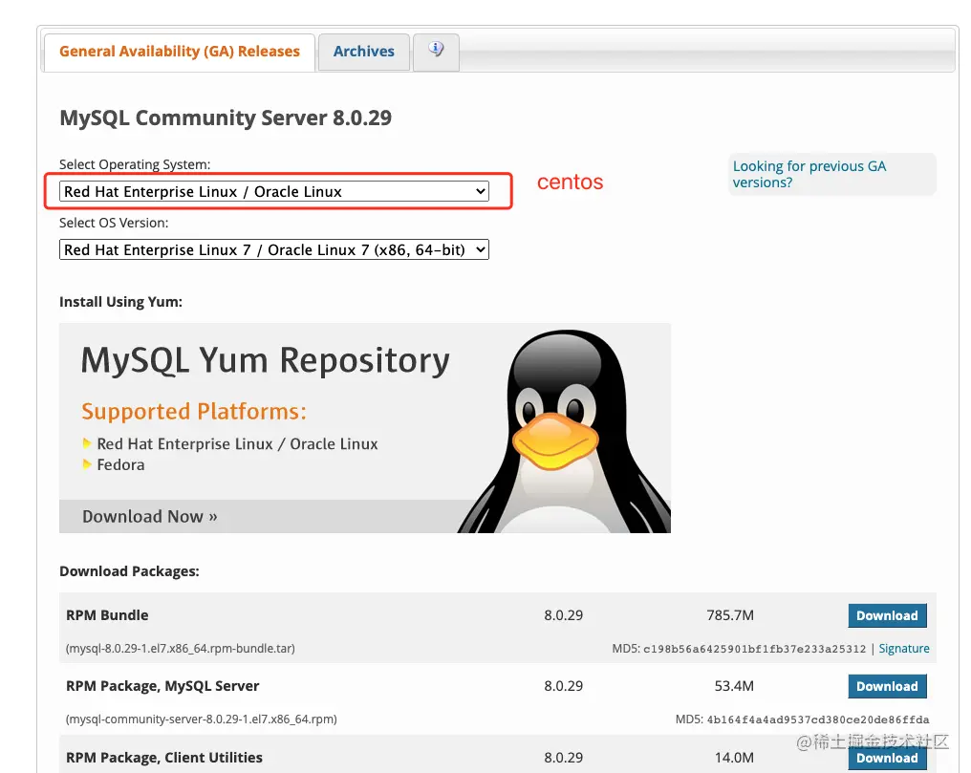Click the Download Packages heading
Viewport: 971px width, 773px height.
[x=129, y=571]
